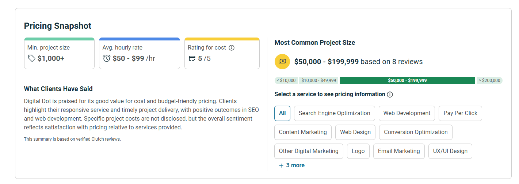Image resolution: width=519 pixels, height=184 pixels.
Task: Select the Search Engine Optimization filter
Action: 334,113
